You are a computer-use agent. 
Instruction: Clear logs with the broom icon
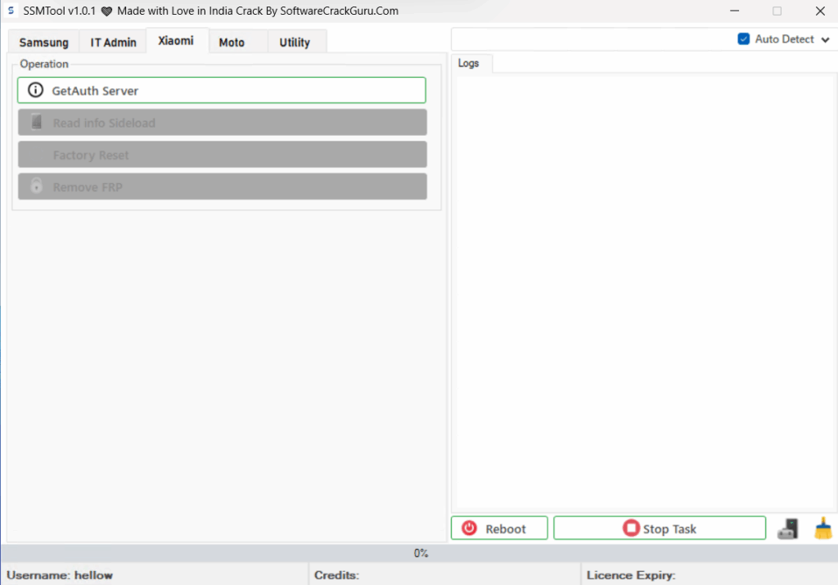(x=822, y=529)
